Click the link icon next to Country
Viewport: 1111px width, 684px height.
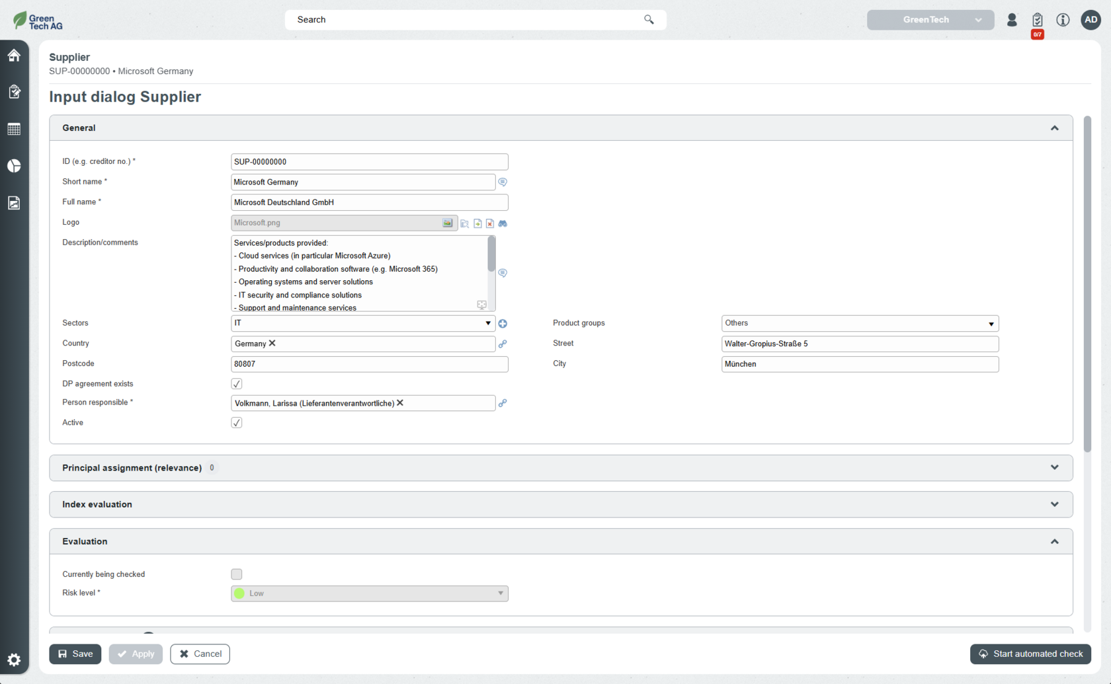click(503, 344)
